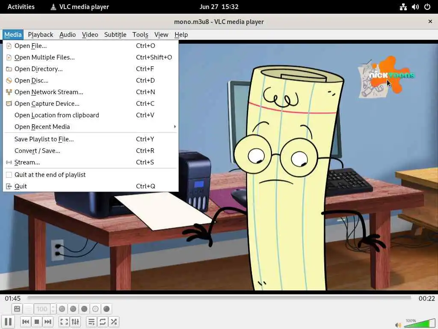Viewport: 438px width, 329px height.
Task: Skip to next media in playlist
Action: [x=48, y=321]
